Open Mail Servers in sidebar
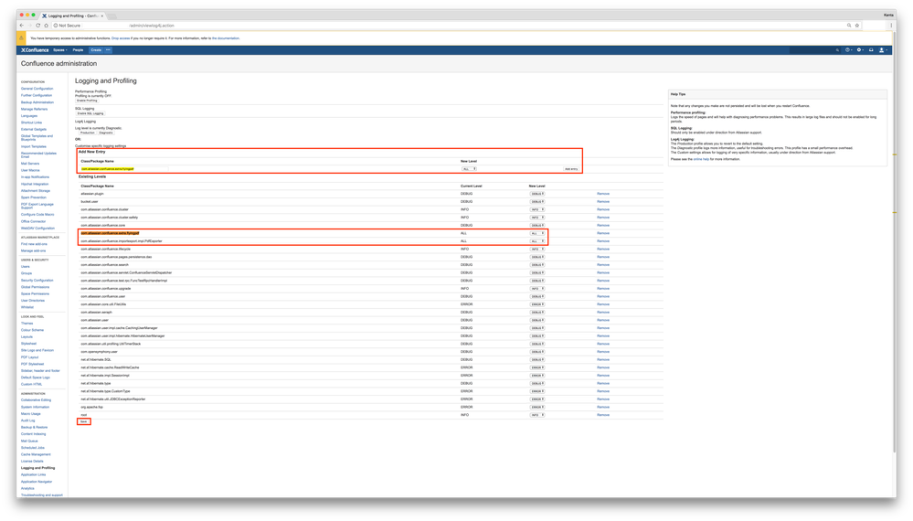The height and width of the screenshot is (521, 913). (x=30, y=164)
